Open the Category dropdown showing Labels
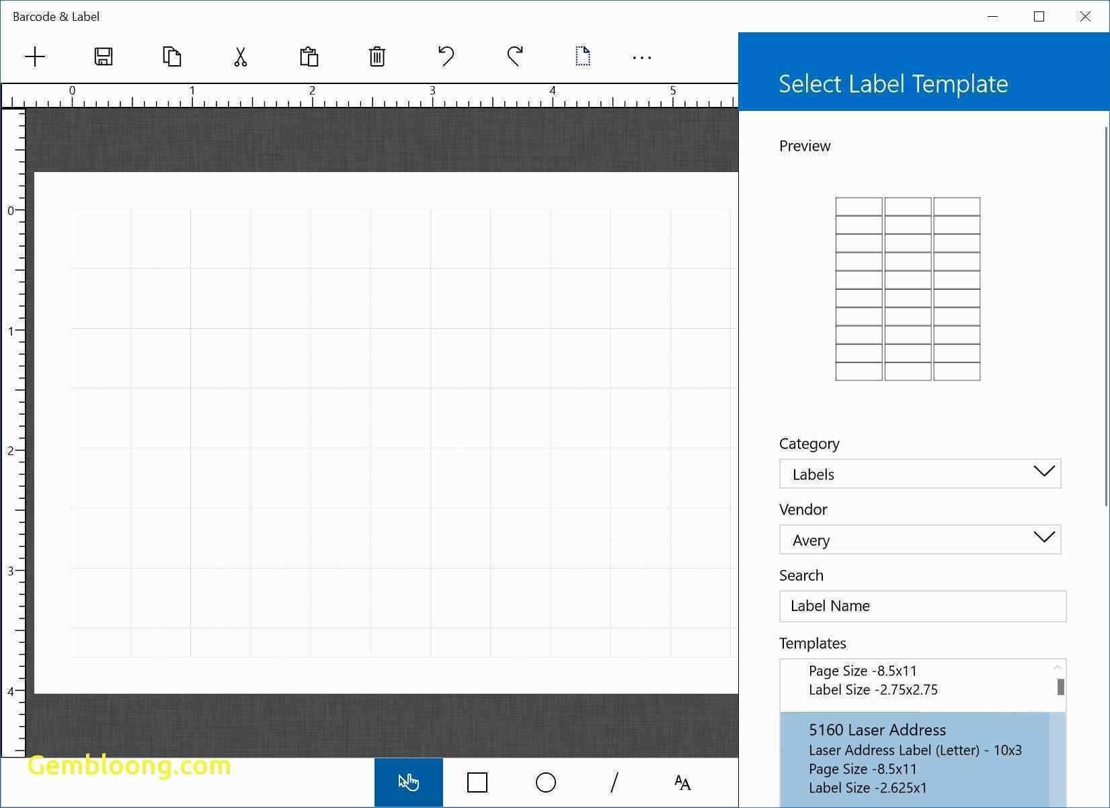 click(x=920, y=474)
